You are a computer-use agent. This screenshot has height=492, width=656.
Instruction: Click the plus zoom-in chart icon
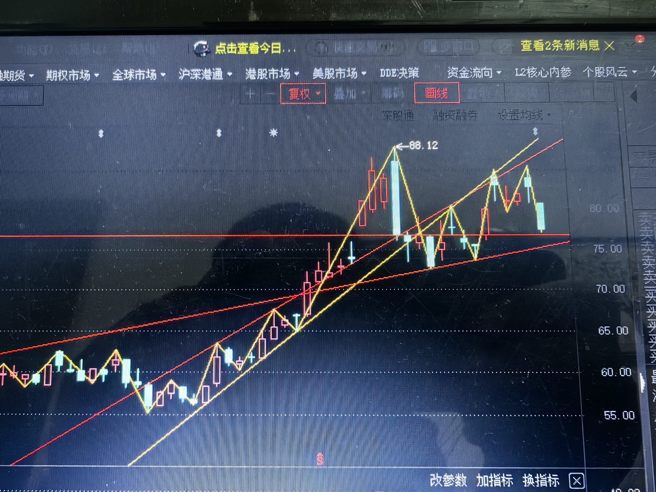click(251, 94)
